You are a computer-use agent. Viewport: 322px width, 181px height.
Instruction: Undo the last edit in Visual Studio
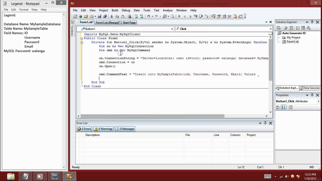[148, 16]
